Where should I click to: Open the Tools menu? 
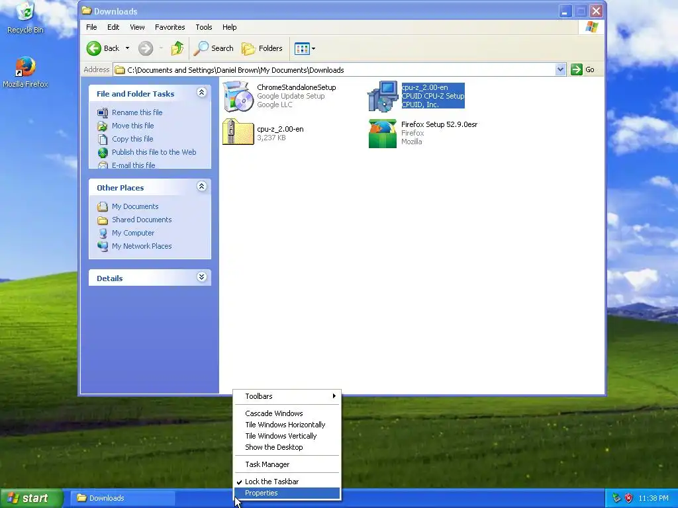click(204, 27)
